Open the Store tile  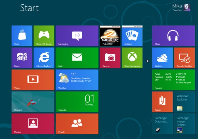22,36
